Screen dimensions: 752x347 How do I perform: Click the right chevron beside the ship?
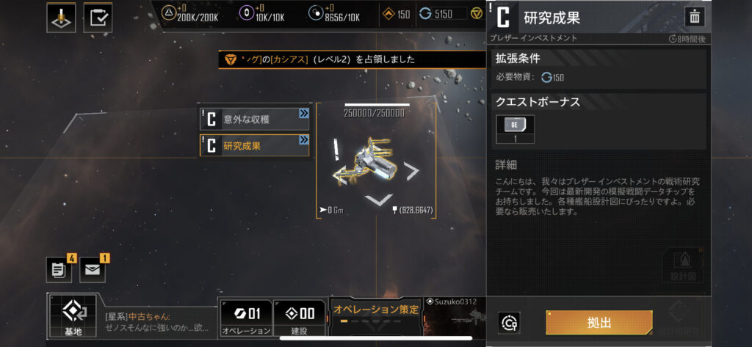(x=411, y=171)
